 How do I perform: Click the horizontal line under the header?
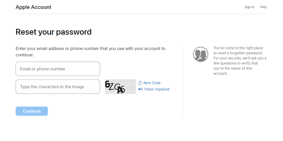coord(141,14)
